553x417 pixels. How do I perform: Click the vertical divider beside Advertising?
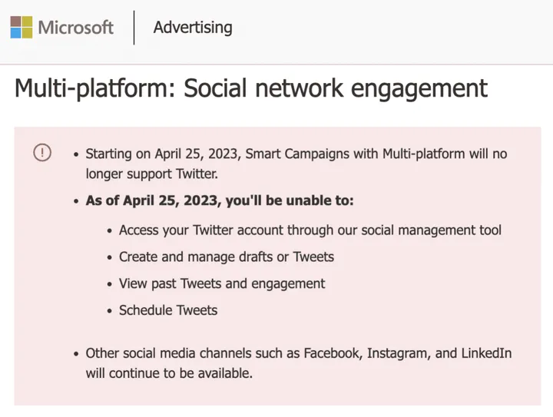pyautogui.click(x=134, y=28)
